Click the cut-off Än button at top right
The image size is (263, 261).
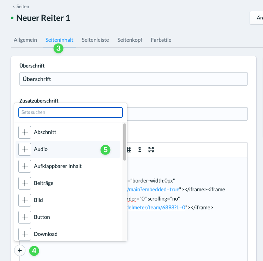256,18
